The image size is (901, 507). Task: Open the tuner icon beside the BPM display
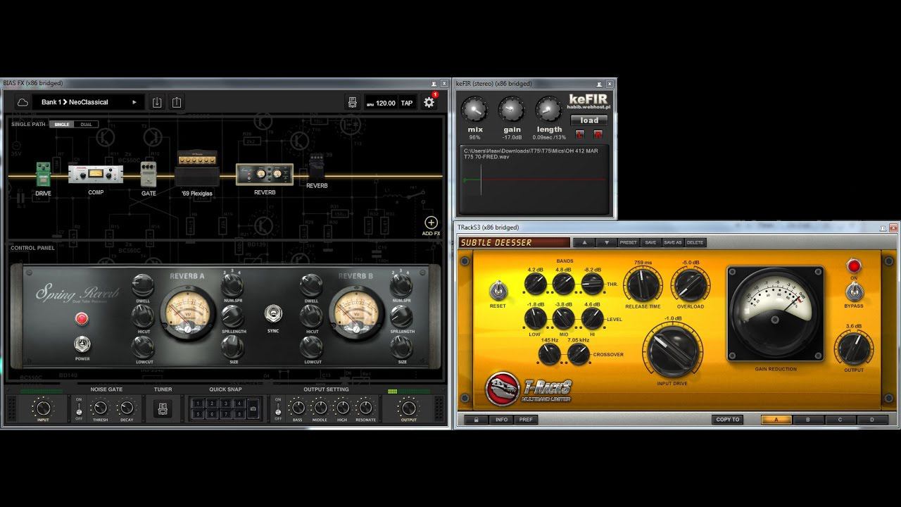353,103
